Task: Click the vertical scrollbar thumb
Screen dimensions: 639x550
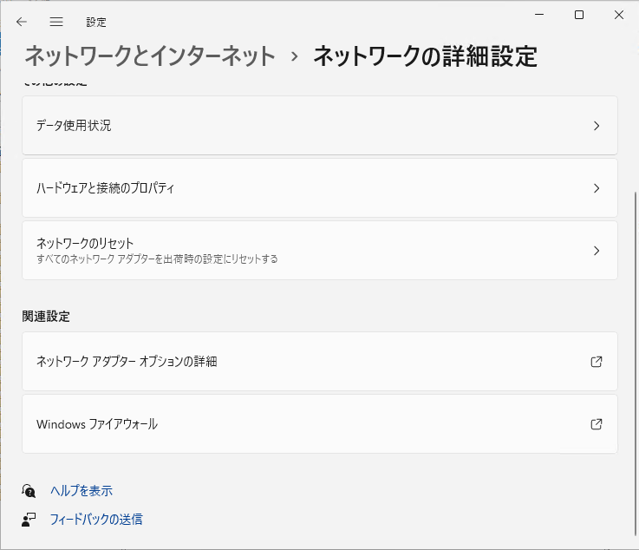Action: tap(636, 363)
